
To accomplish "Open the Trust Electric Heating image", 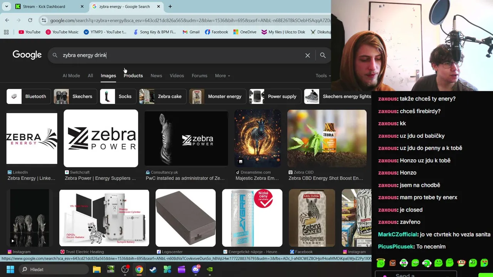I will pos(104,218).
